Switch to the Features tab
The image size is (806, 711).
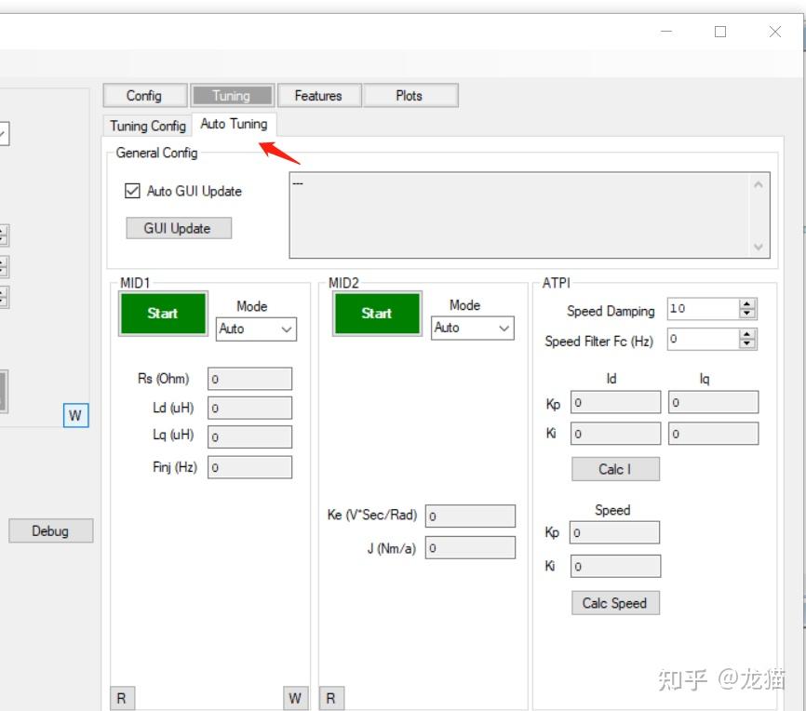tap(318, 95)
